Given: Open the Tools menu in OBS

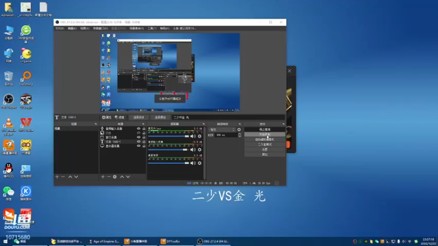Looking at the screenshot, I should [x=152, y=28].
